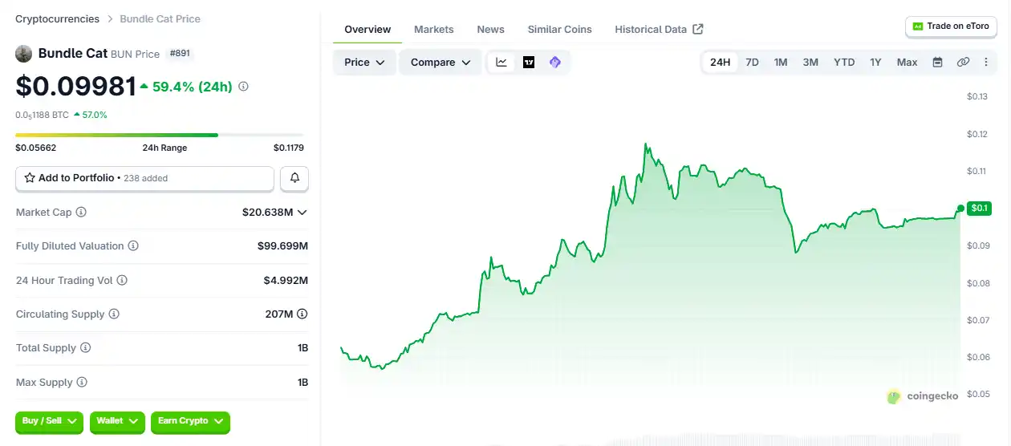Click the info icon beside 207M value
Screen dimensions: 1011x446
[302, 314]
